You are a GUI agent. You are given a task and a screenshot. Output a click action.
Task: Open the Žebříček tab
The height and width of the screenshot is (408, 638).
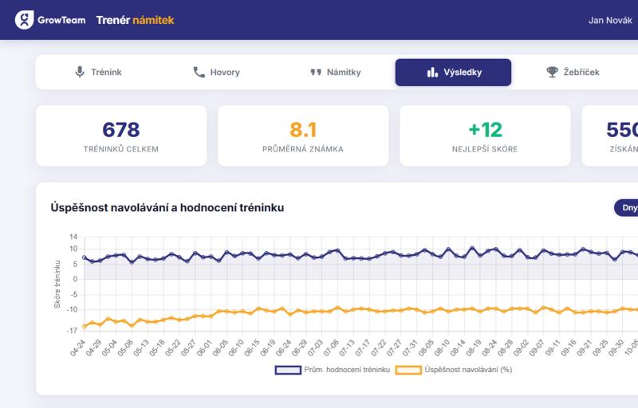pos(573,72)
